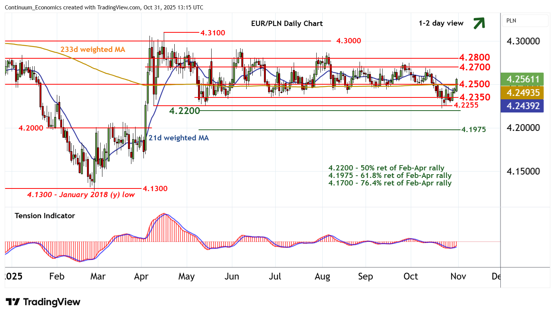Click the Continuum_Economics TradingView.com attribution text

pyautogui.click(x=104, y=8)
